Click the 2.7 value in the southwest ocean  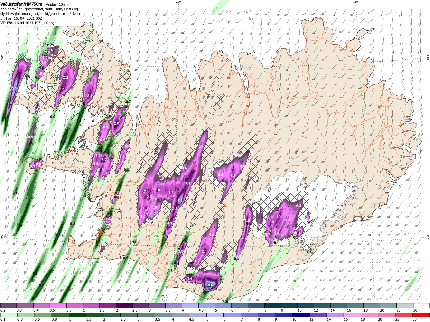41,286
